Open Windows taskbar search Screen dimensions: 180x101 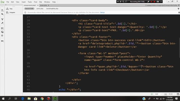(10, 98)
